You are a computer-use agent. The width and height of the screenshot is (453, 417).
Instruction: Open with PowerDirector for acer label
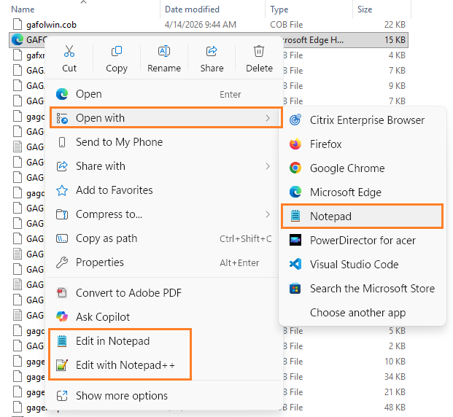(x=363, y=241)
